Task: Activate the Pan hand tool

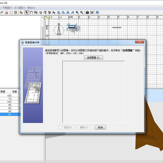Action: [31, 13]
